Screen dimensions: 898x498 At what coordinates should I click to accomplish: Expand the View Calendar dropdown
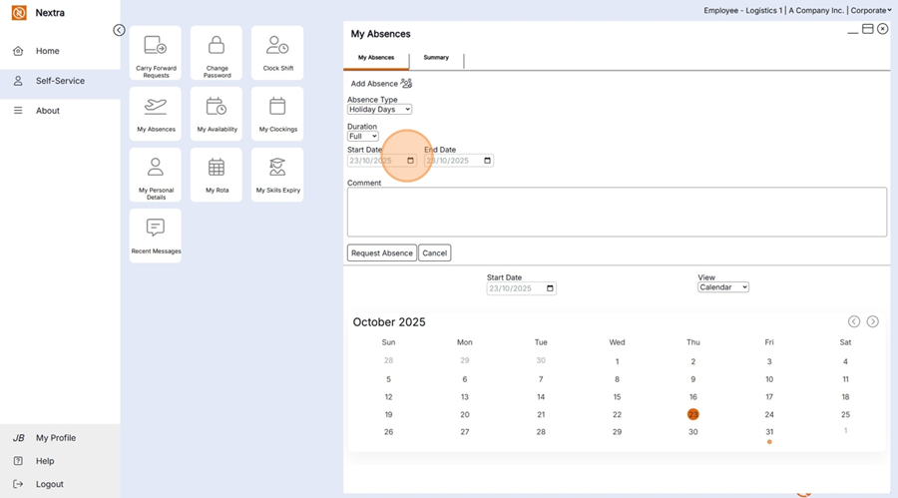[722, 287]
